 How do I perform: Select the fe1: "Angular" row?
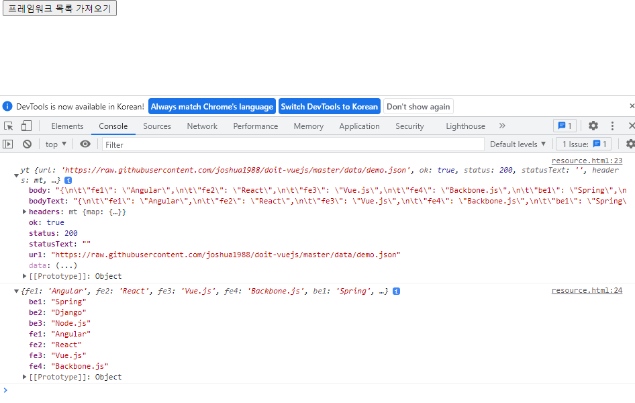pos(60,334)
